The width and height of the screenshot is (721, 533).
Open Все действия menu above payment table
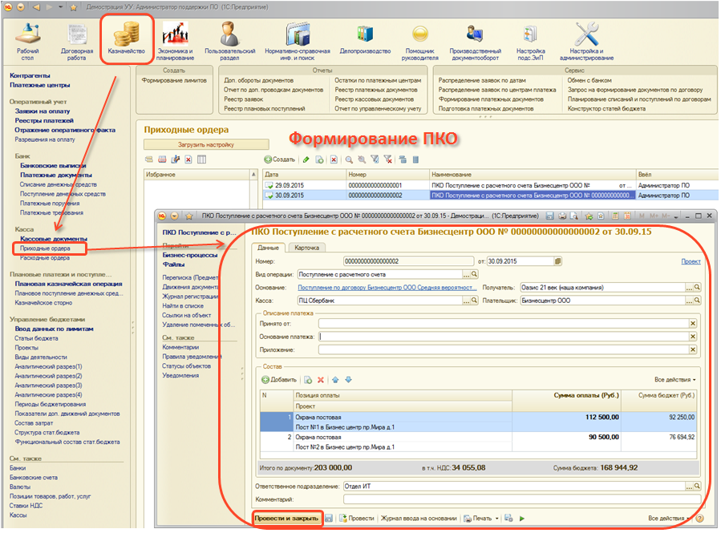674,379
